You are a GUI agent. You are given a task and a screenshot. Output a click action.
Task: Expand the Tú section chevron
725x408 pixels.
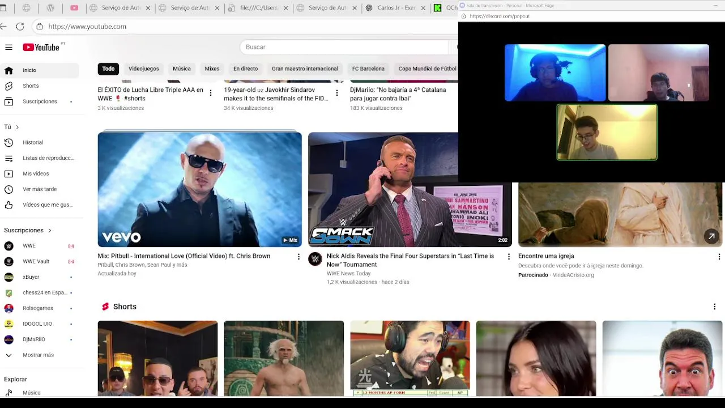(17, 127)
